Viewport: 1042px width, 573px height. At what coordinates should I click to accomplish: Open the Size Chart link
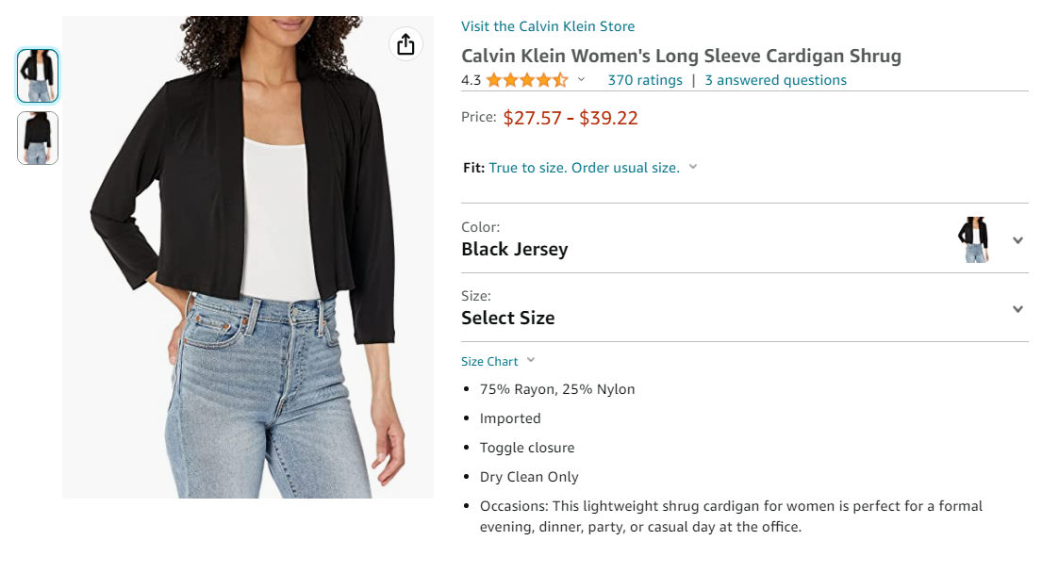(x=489, y=362)
